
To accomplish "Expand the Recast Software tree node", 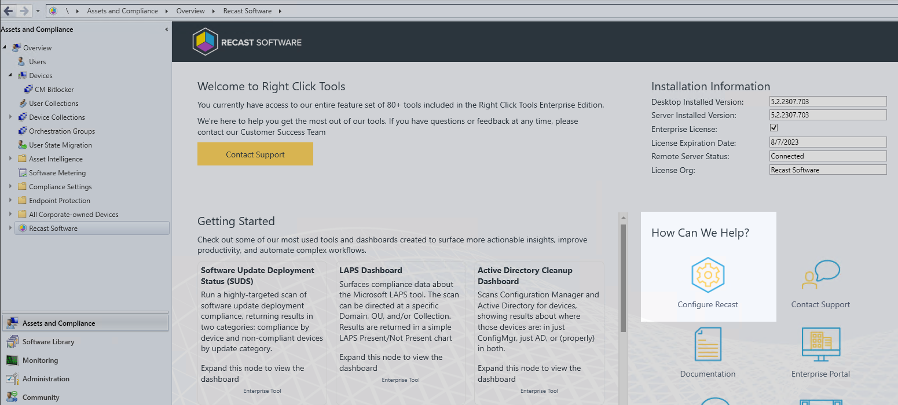I will (x=10, y=229).
